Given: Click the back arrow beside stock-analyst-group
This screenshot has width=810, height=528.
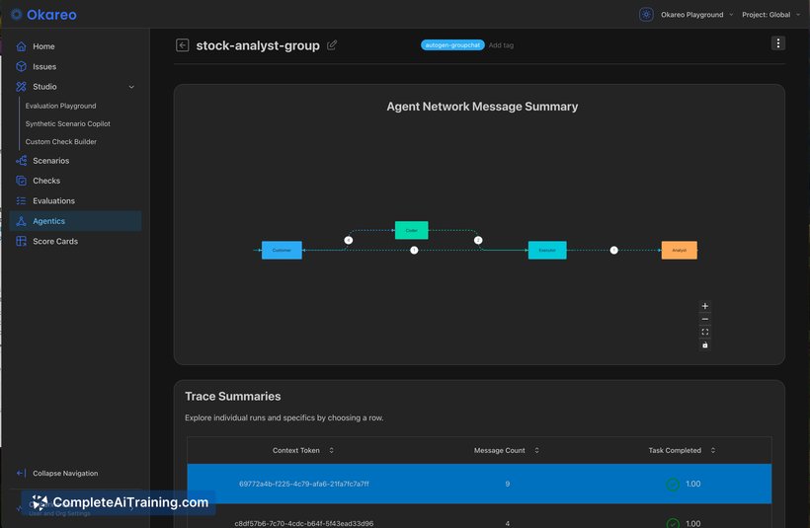Looking at the screenshot, I should click(x=183, y=45).
